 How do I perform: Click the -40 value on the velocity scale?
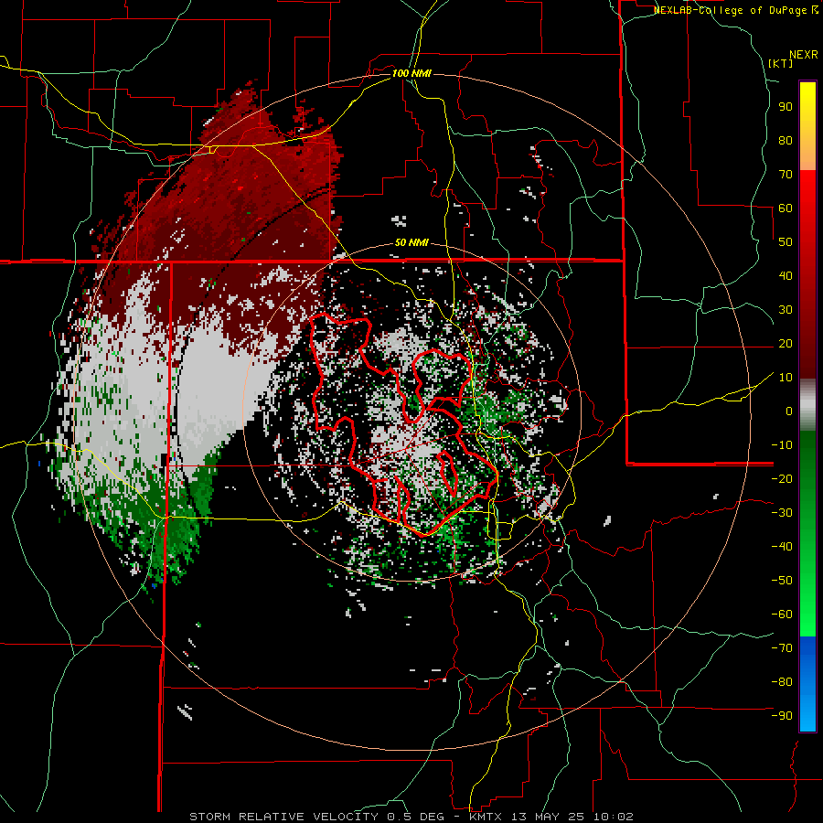tap(782, 547)
